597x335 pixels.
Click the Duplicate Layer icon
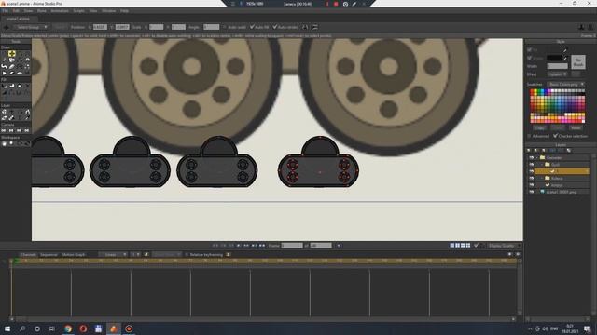pos(536,151)
